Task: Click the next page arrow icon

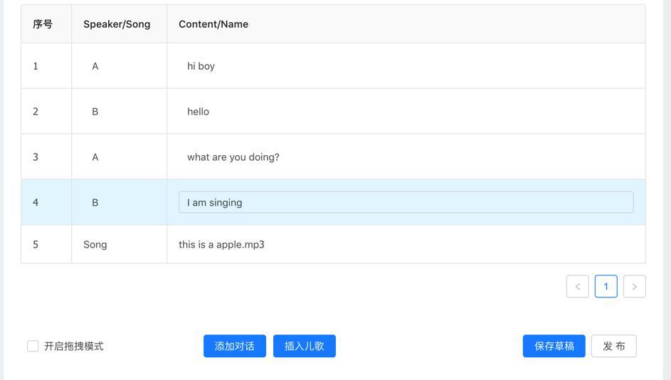Action: [x=634, y=286]
